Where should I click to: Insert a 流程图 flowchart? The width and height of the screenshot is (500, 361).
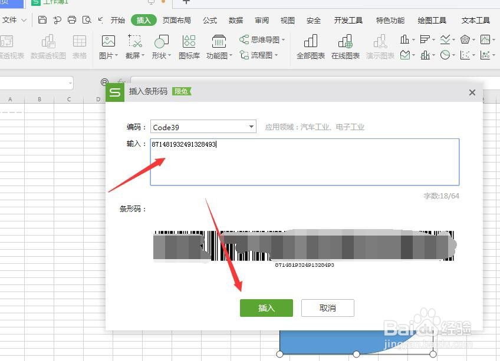pyautogui.click(x=259, y=55)
